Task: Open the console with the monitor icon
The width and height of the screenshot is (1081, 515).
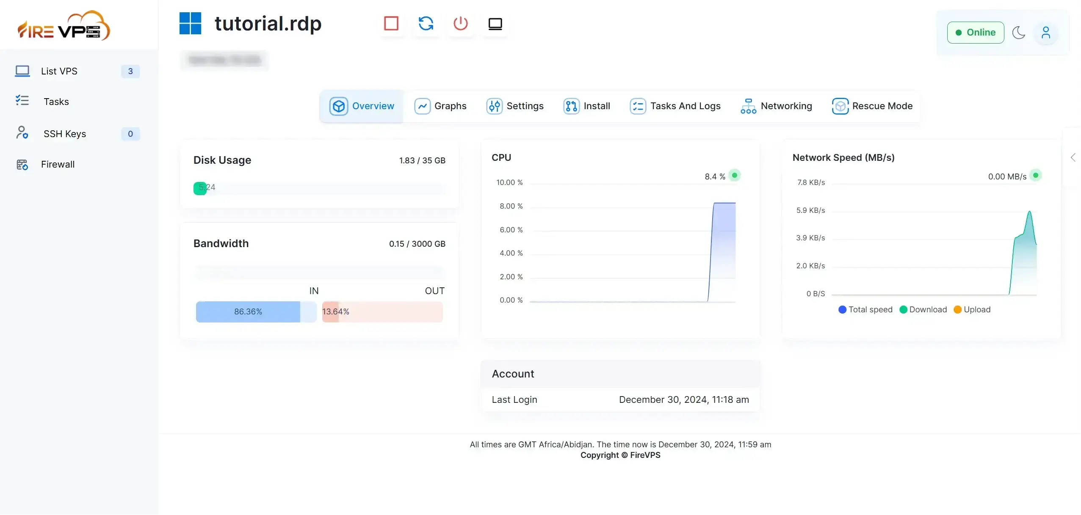Action: pyautogui.click(x=495, y=24)
